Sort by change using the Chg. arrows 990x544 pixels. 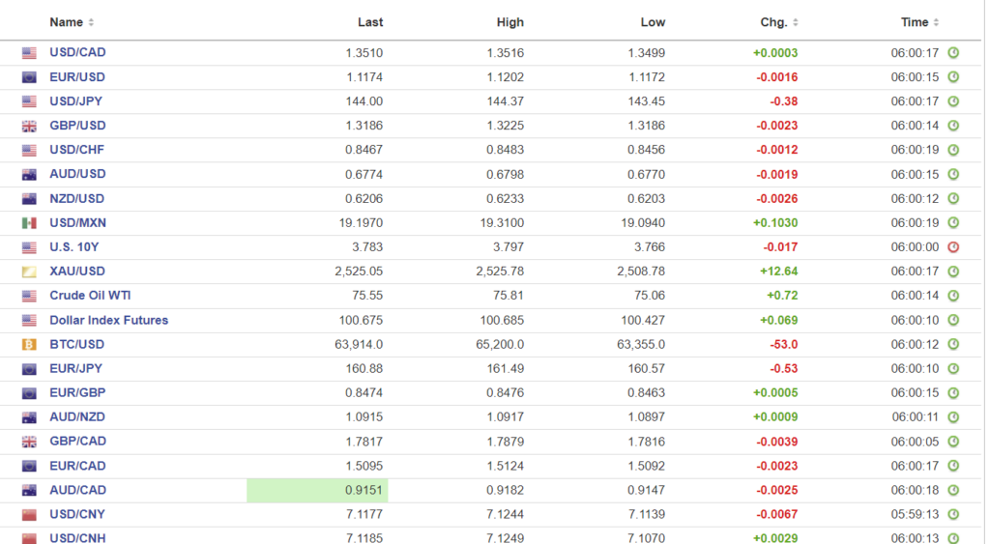point(796,22)
